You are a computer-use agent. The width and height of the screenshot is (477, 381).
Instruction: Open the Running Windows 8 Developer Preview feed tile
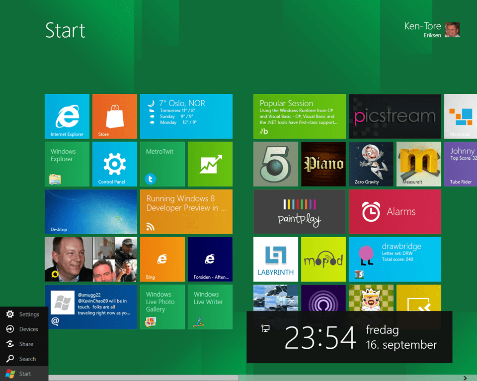pos(186,212)
